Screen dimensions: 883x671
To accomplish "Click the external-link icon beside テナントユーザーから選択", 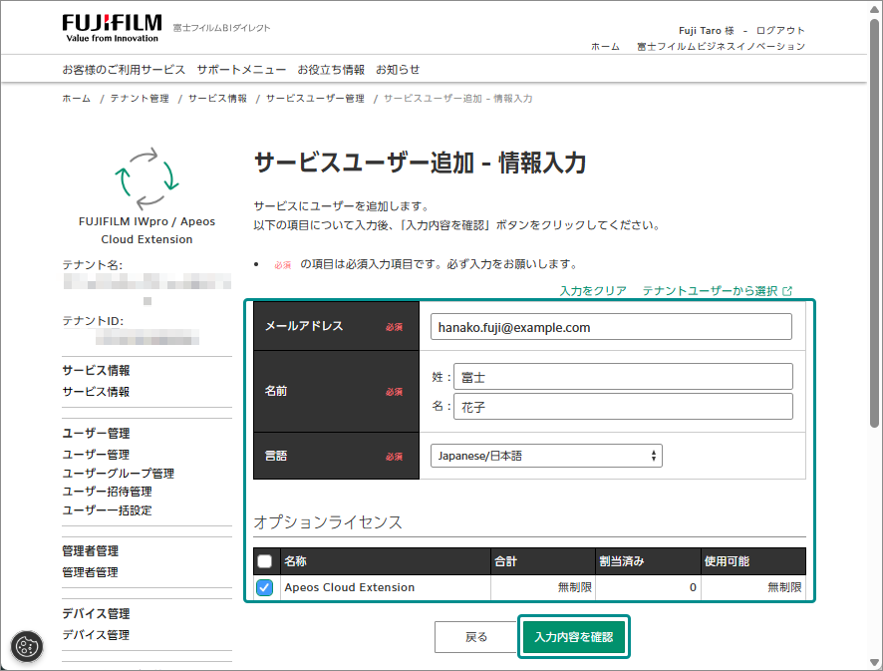I will point(787,291).
